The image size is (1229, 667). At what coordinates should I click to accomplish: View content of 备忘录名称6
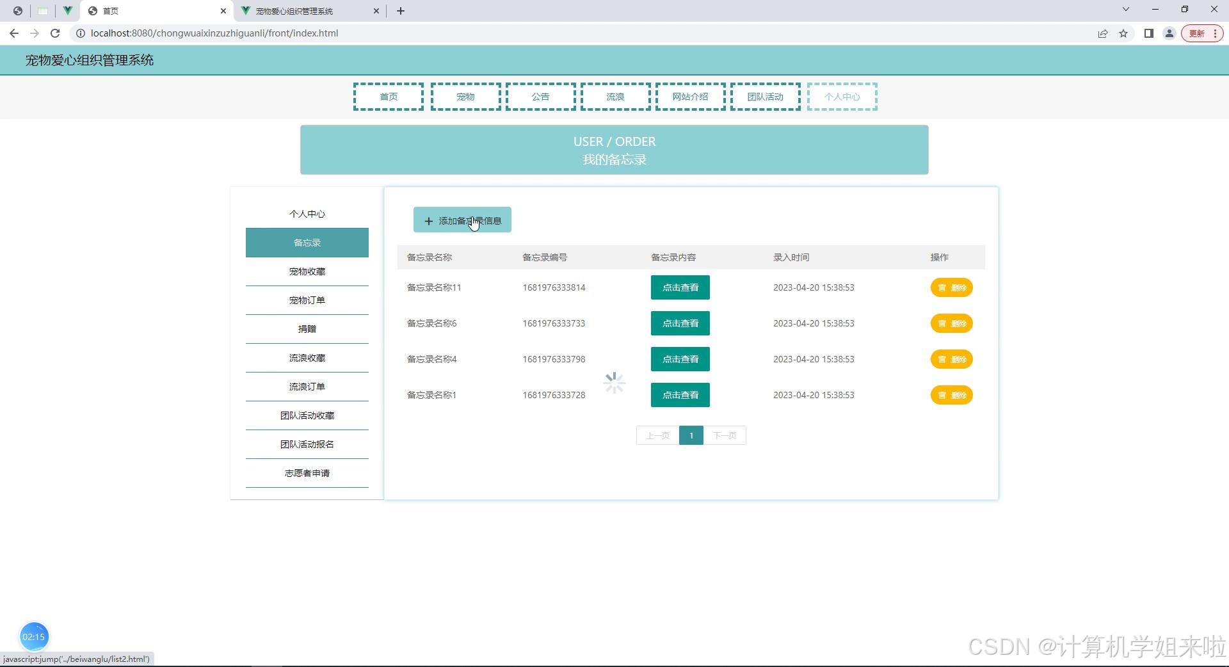point(680,323)
